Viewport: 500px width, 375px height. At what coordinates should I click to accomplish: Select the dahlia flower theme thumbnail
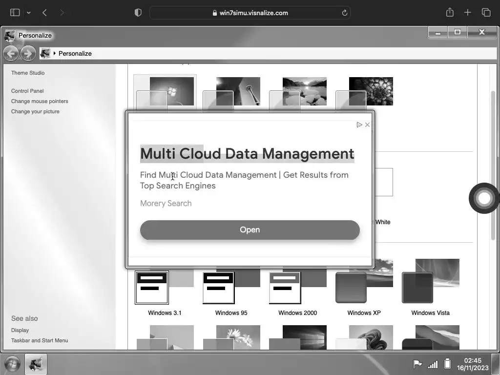click(364, 93)
